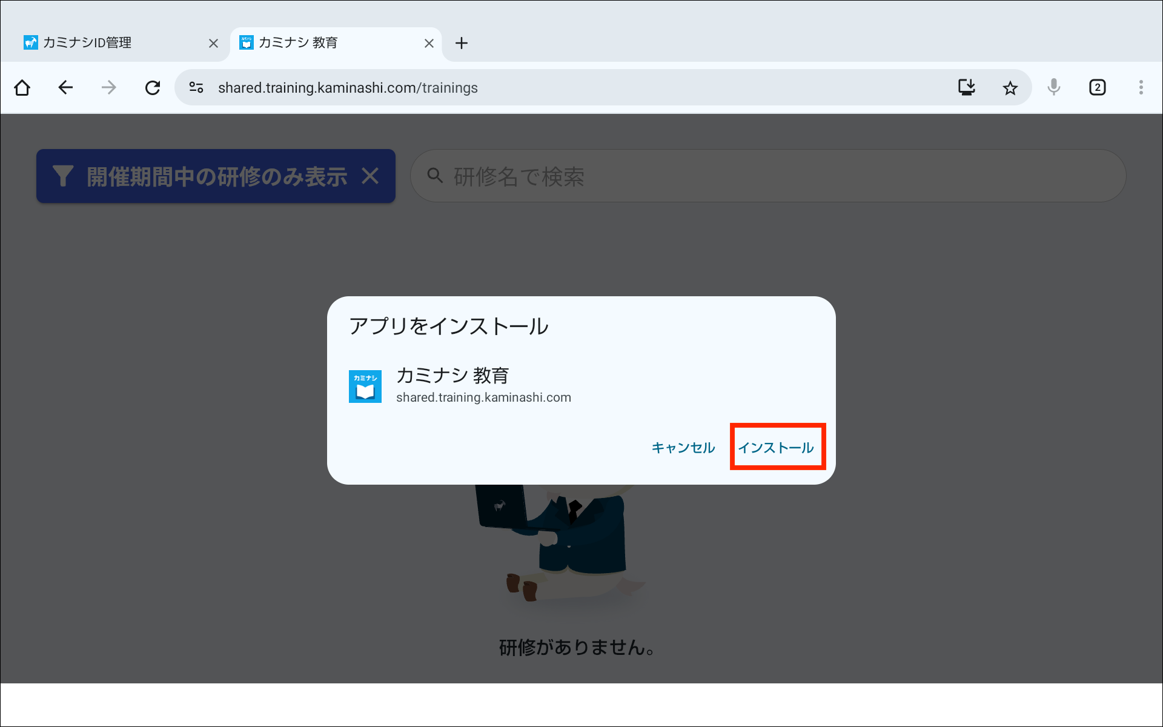Click the install app icon in address bar
This screenshot has width=1163, height=727.
[966, 88]
